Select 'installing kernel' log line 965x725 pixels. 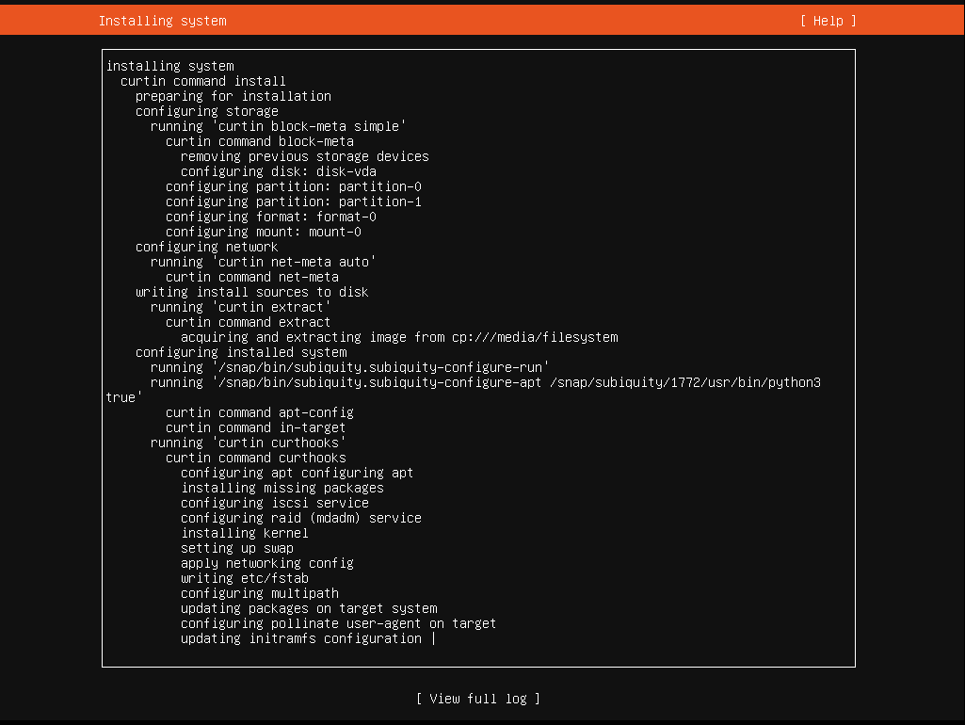(245, 533)
